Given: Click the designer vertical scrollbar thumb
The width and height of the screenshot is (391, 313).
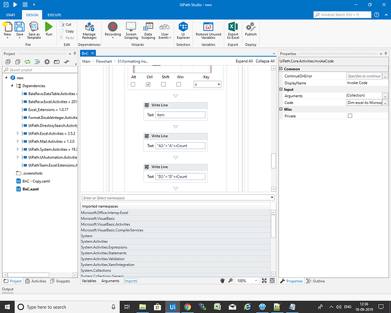Looking at the screenshot, I should tap(273, 161).
